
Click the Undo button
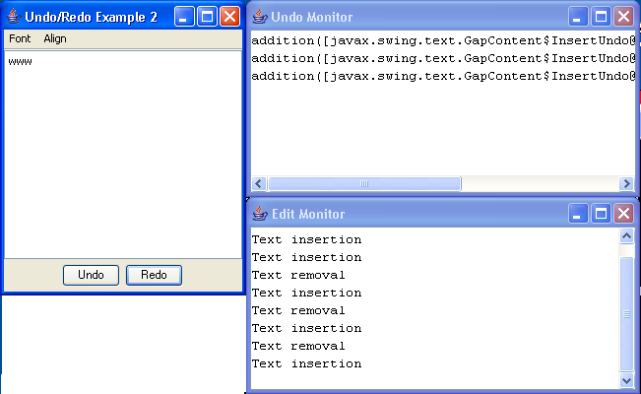(91, 275)
